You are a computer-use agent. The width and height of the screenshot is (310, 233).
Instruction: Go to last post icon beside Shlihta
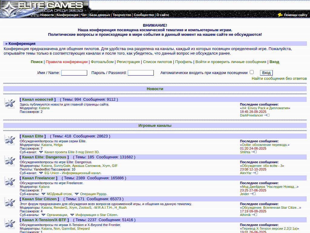click(x=254, y=152)
